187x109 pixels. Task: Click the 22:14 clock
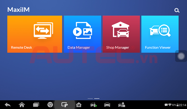pyautogui.click(x=183, y=105)
